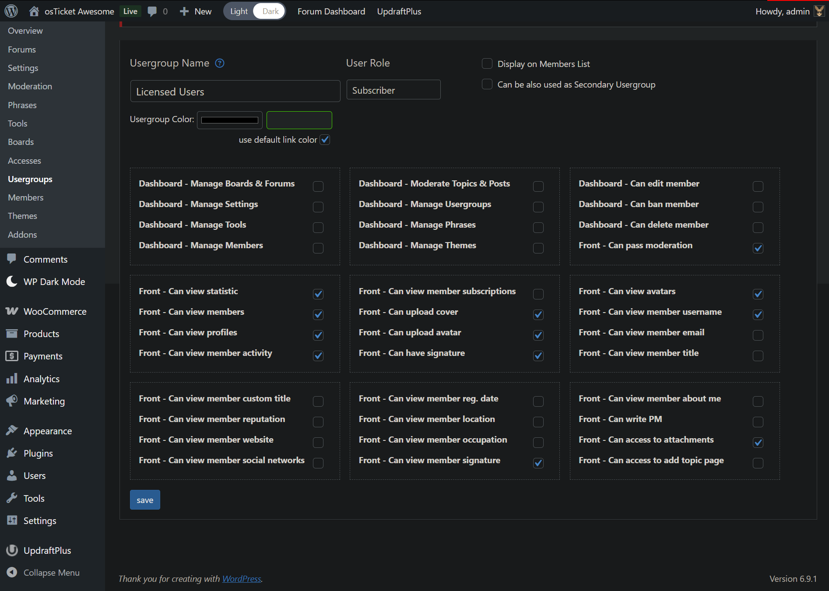
Task: Open Plugins via its plug icon
Action: pyautogui.click(x=12, y=453)
